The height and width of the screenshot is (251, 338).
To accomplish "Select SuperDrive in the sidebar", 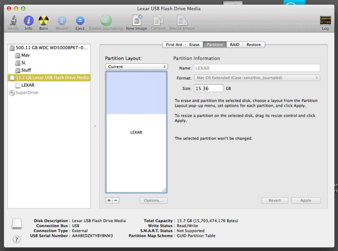I will click(x=49, y=93).
